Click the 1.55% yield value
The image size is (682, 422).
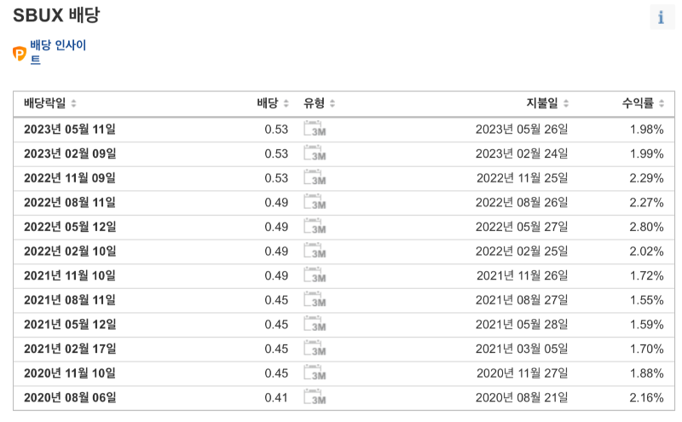click(647, 300)
